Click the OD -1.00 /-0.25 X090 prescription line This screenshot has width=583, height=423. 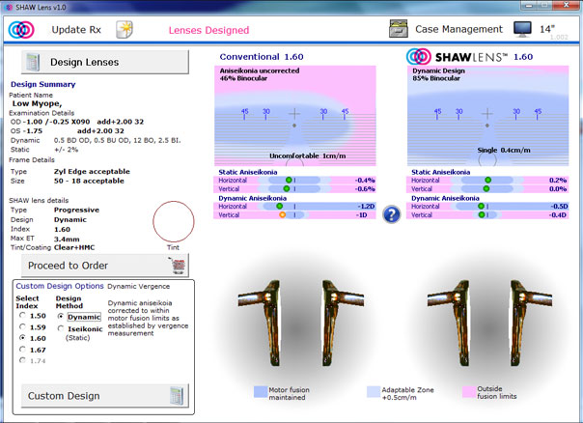pyautogui.click(x=77, y=122)
